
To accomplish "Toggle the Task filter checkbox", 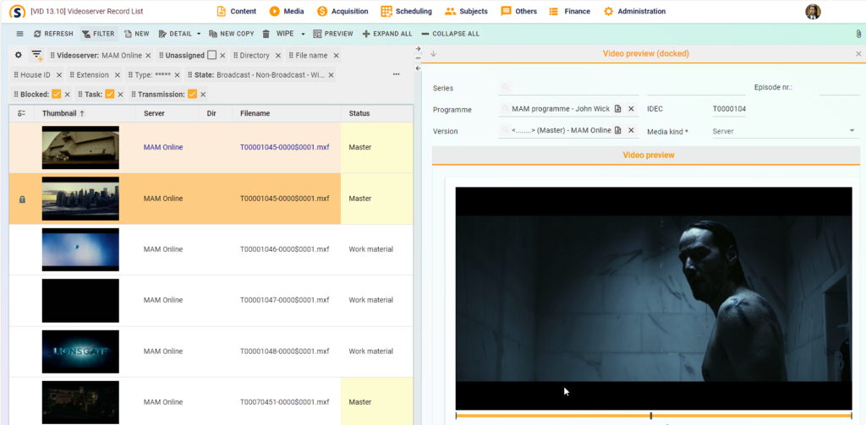I will coord(109,94).
